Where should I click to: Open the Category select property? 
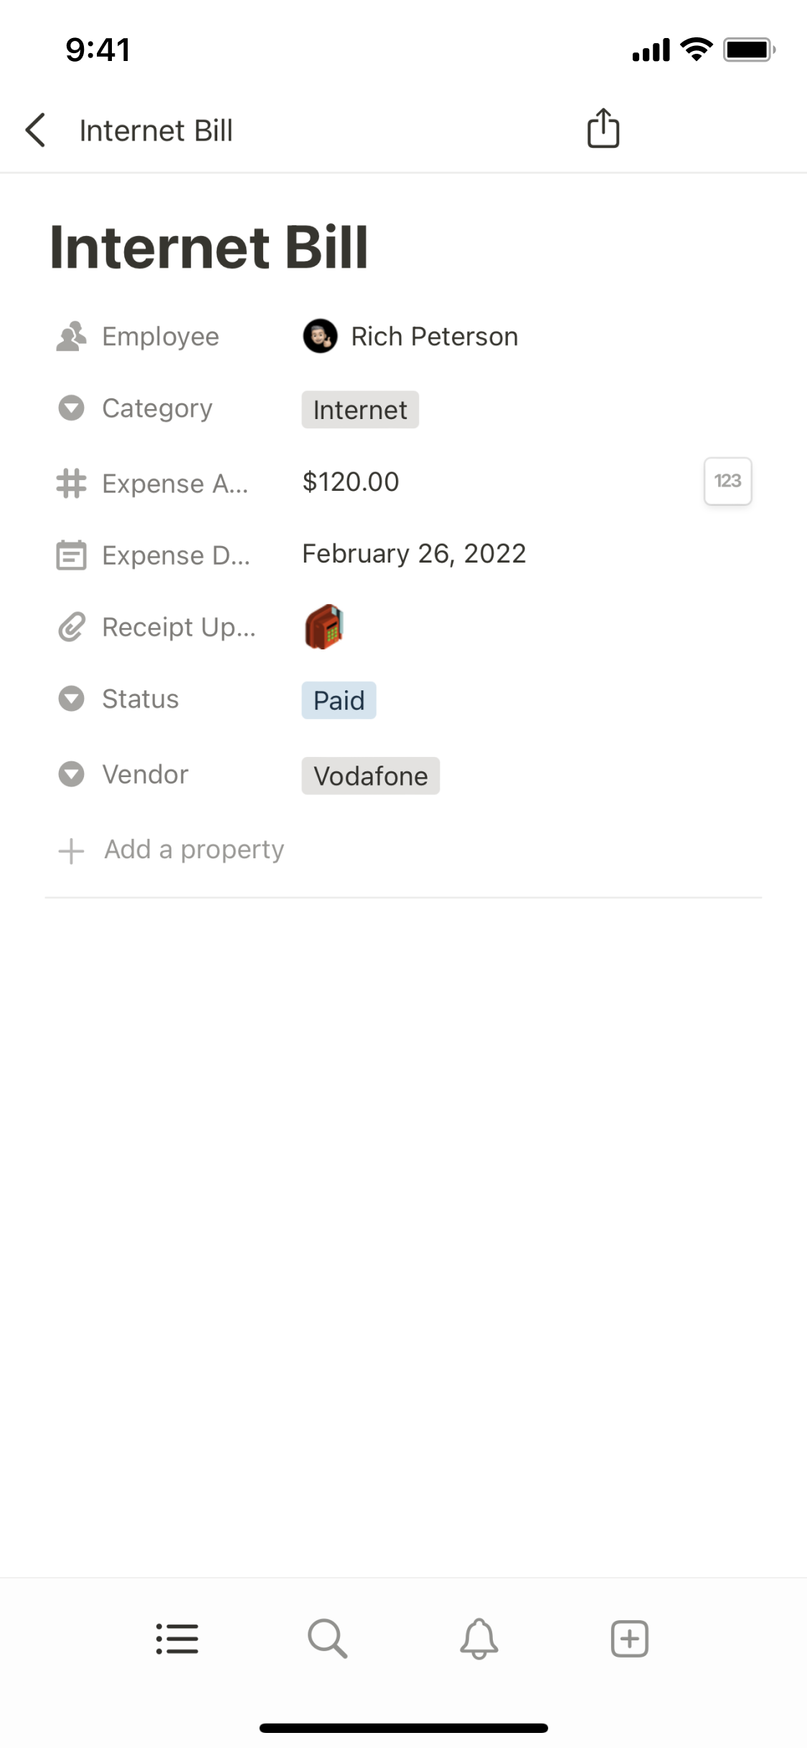coord(156,408)
